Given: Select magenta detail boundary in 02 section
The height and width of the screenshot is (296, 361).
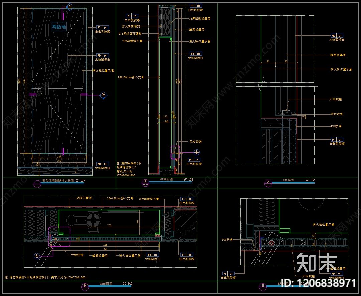Looking at the screenshot, I should pos(59,237).
